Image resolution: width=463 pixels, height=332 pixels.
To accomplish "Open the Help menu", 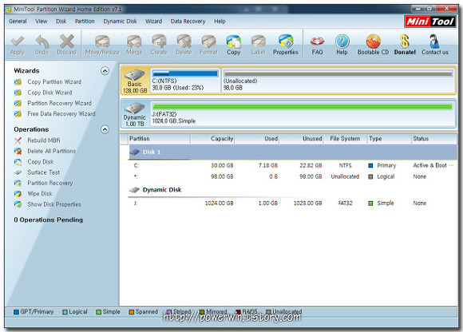I will (x=220, y=22).
